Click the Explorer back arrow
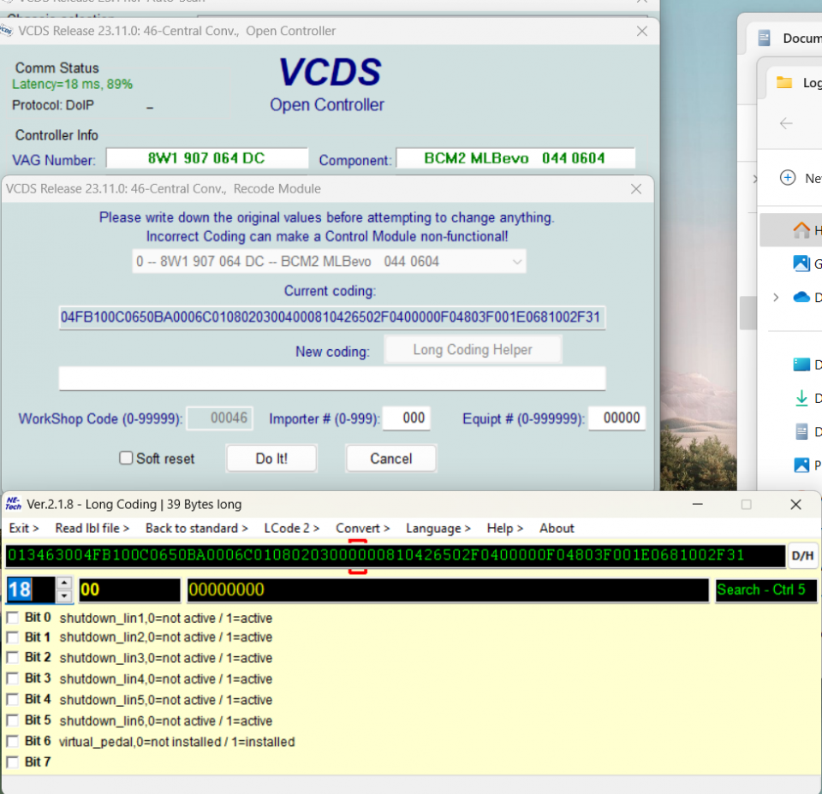The width and height of the screenshot is (822, 794). 786,123
